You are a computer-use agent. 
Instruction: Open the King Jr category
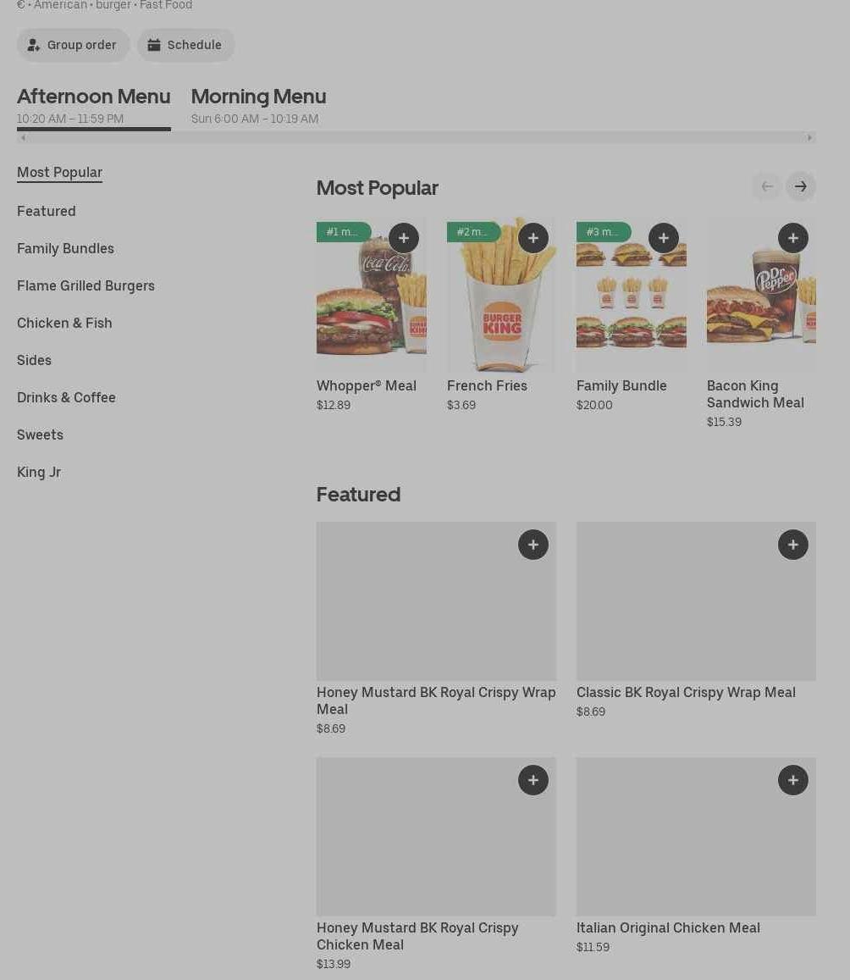[39, 472]
